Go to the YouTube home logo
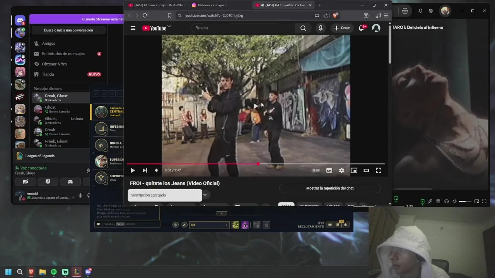This screenshot has width=495, height=278. click(154, 28)
